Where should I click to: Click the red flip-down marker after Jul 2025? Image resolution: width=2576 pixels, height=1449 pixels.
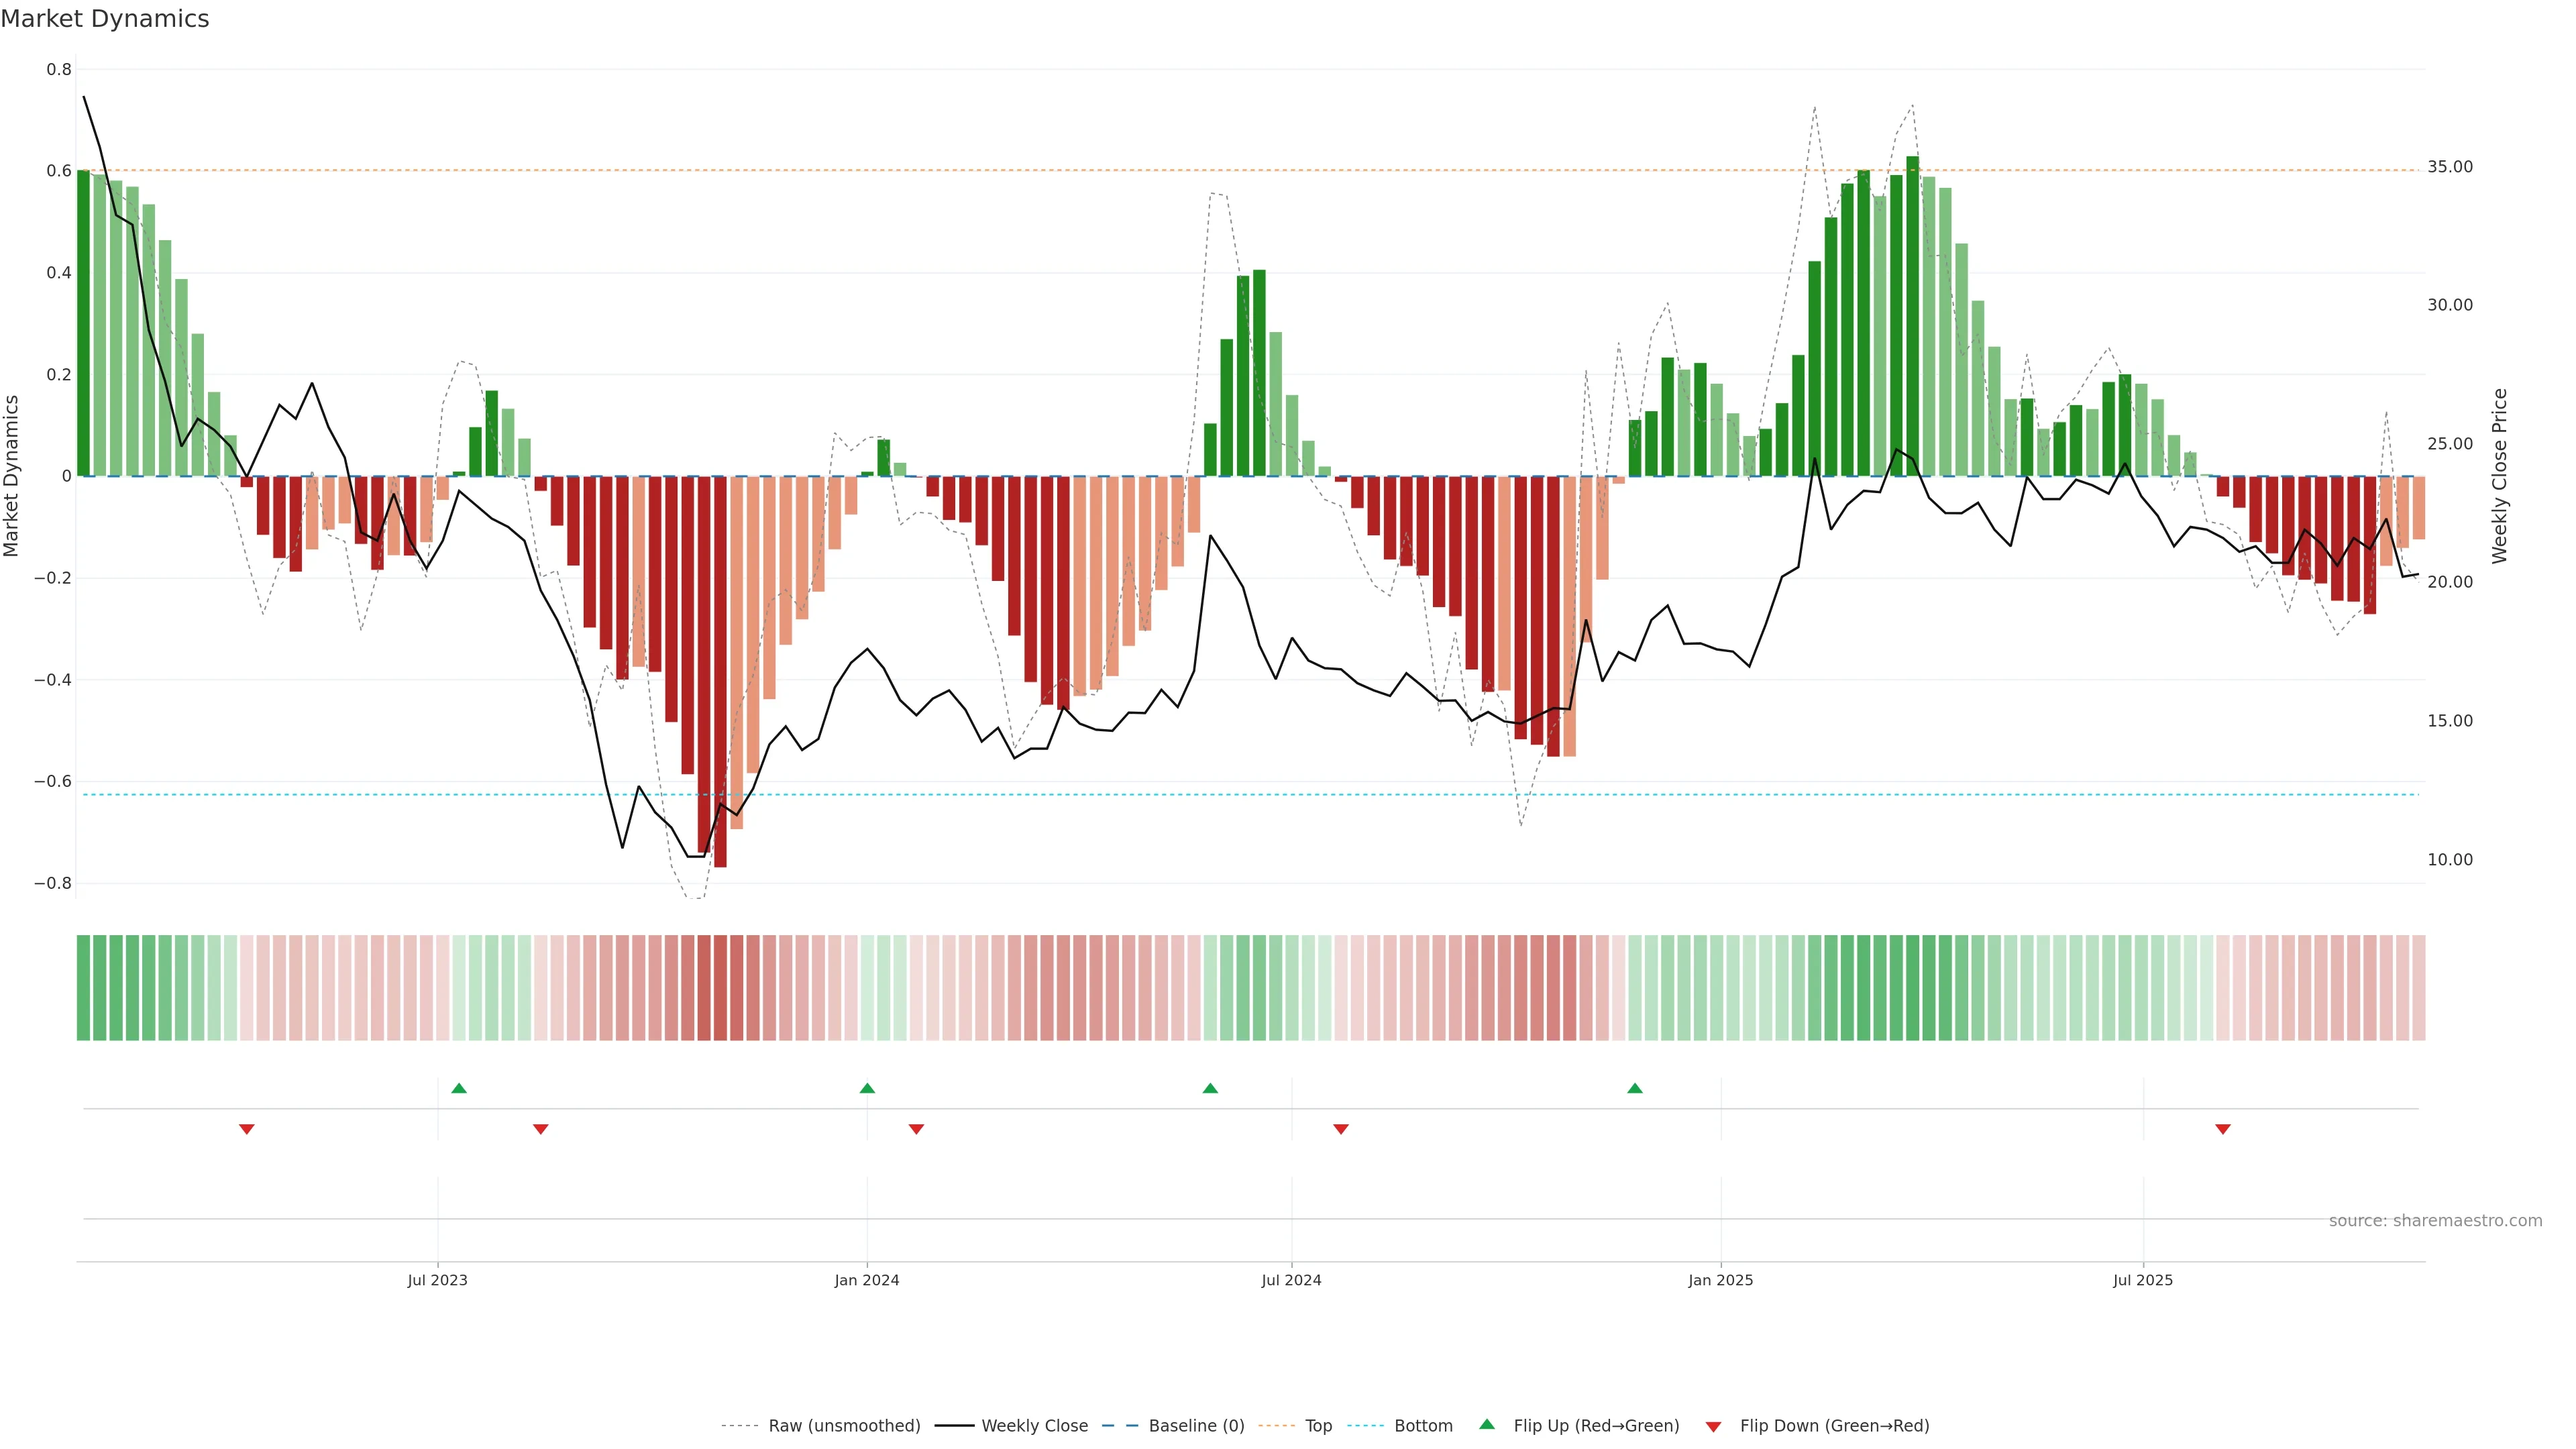click(2223, 1129)
